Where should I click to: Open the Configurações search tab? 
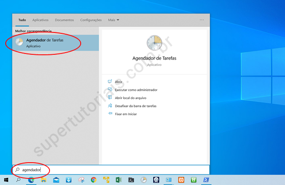(x=91, y=20)
